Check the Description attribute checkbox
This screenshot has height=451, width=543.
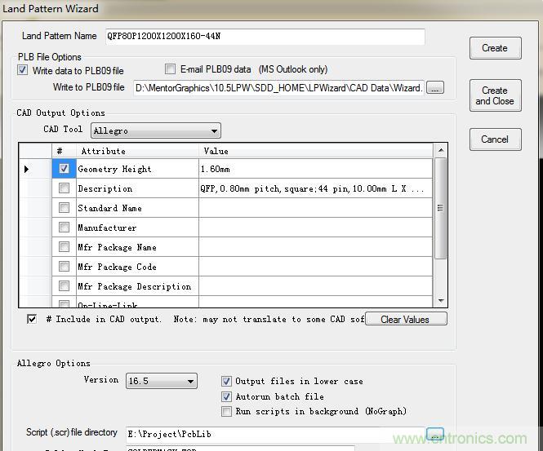tap(65, 188)
